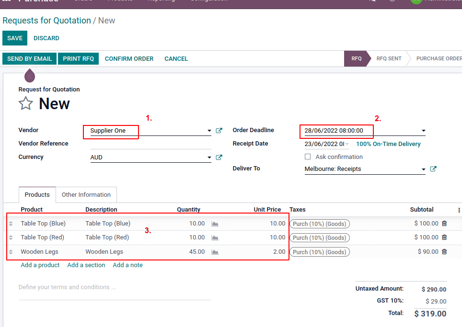462x327 pixels.
Task: Grab reorder handle of Table Top (Blue) row
Action: (x=11, y=224)
